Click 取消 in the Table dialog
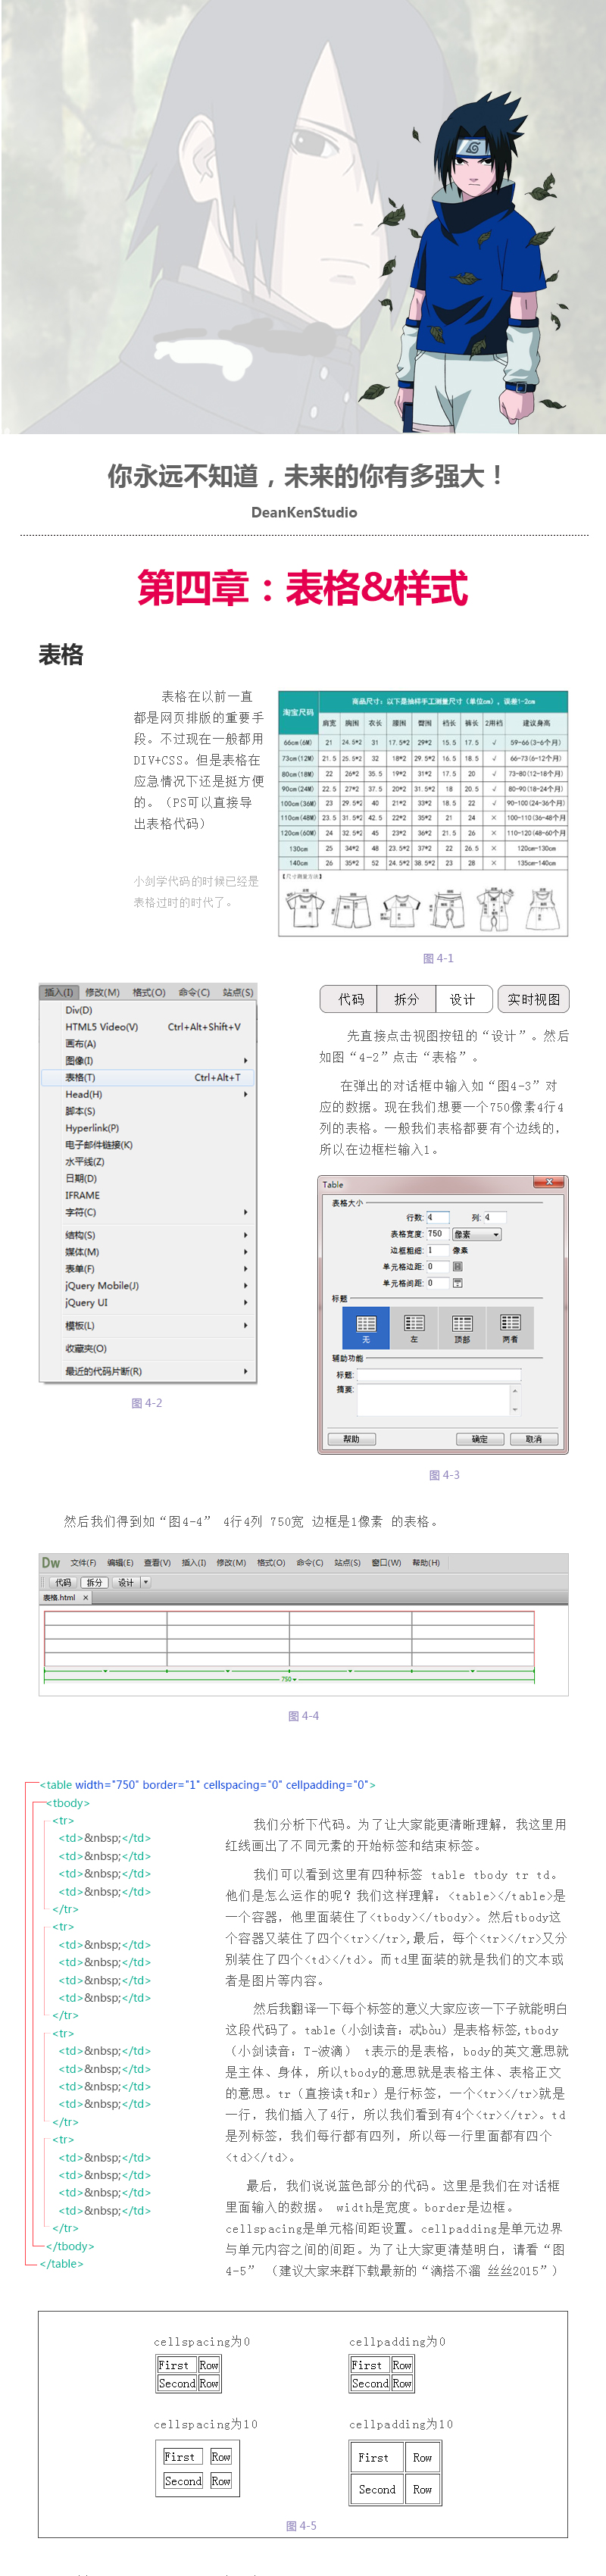This screenshot has height=2576, width=606. click(x=534, y=1439)
